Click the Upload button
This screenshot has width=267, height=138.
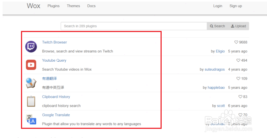tap(238, 26)
